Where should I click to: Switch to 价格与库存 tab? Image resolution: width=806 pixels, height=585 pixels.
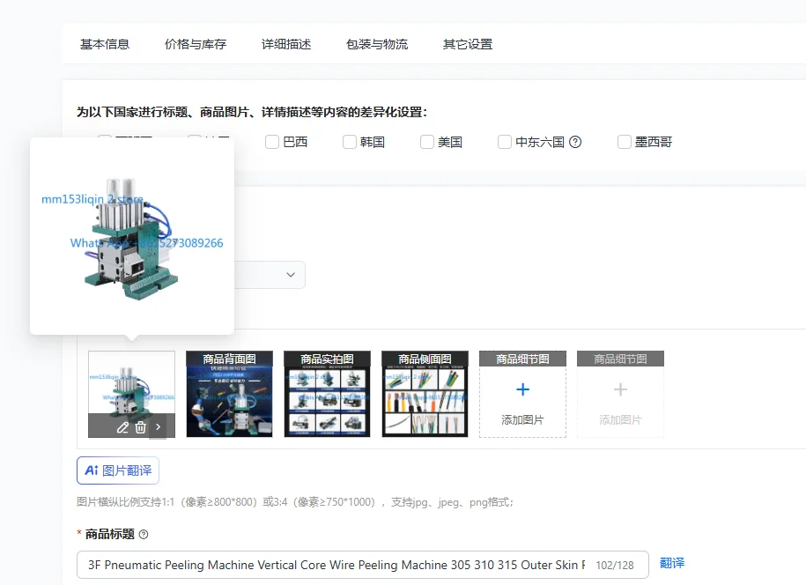196,44
